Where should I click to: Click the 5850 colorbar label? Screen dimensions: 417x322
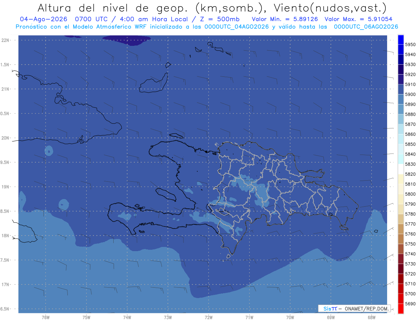(x=410, y=144)
